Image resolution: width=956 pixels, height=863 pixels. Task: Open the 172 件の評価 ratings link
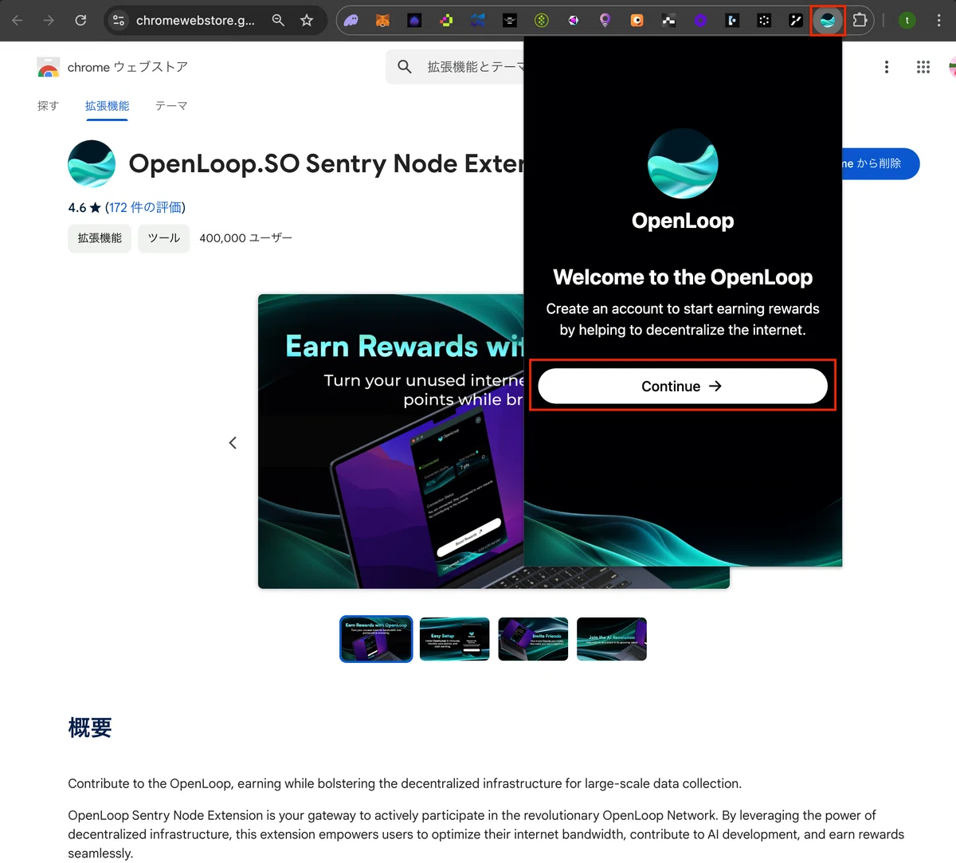(145, 207)
